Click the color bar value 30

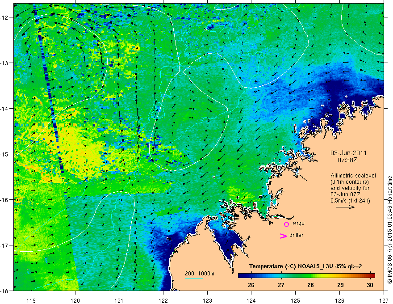tap(370, 285)
